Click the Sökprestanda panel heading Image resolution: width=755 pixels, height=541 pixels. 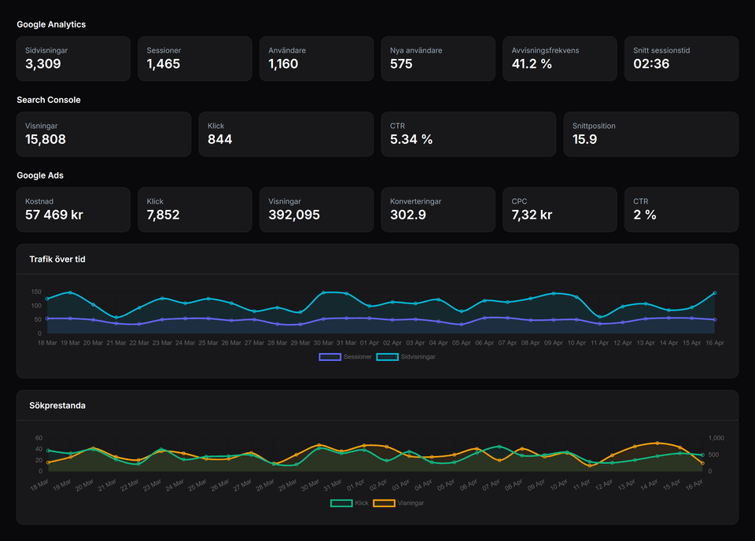coord(57,406)
